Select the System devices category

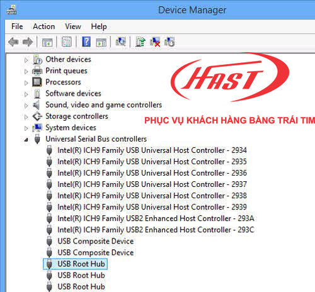click(x=71, y=128)
